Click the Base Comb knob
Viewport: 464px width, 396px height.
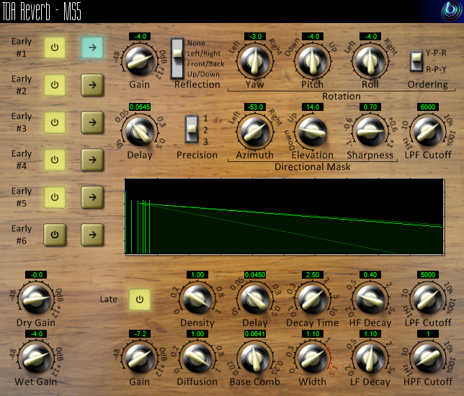pyautogui.click(x=255, y=359)
